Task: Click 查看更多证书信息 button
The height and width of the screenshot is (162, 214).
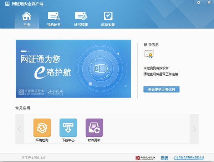Action: point(161,89)
